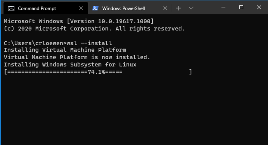268x145 pixels.
Task: Click "Installing Virtual Machine Platform" output line
Action: pyautogui.click(x=65, y=50)
